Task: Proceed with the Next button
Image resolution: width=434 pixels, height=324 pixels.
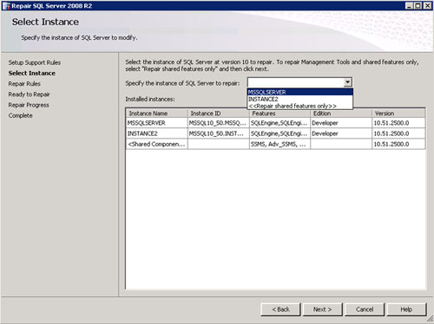Action: (323, 309)
